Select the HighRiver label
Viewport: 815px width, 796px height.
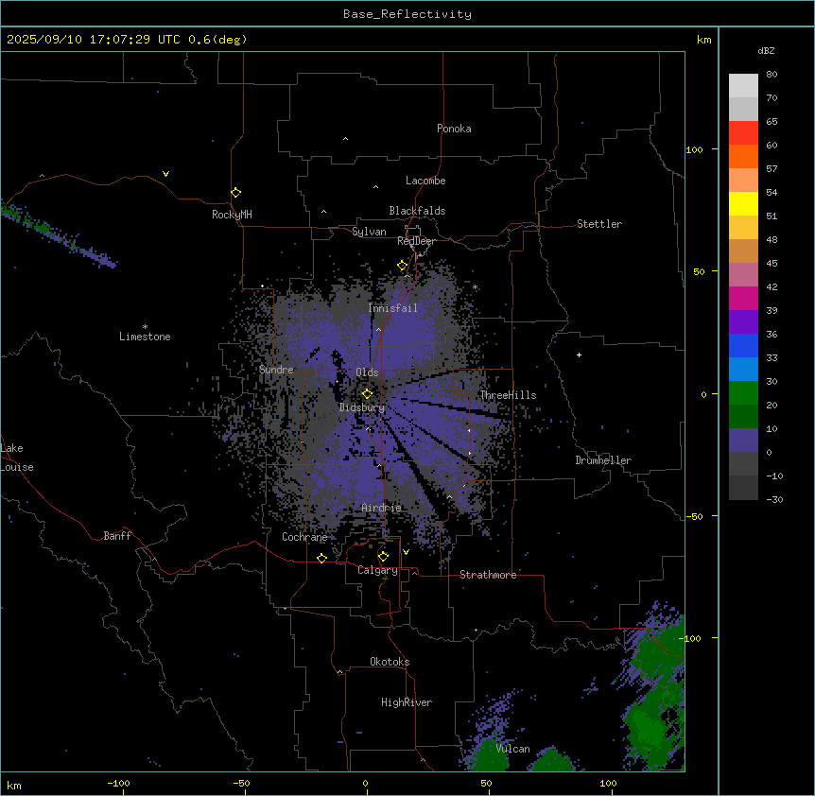(x=407, y=702)
